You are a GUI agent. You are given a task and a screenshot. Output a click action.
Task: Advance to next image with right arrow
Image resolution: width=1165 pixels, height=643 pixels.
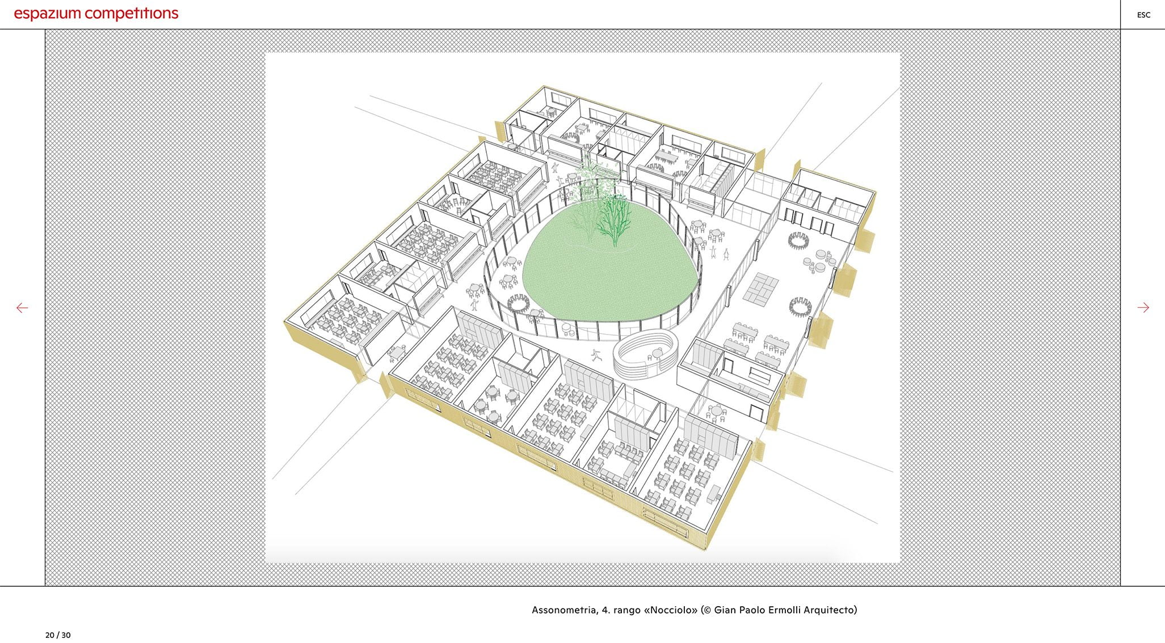coord(1143,308)
